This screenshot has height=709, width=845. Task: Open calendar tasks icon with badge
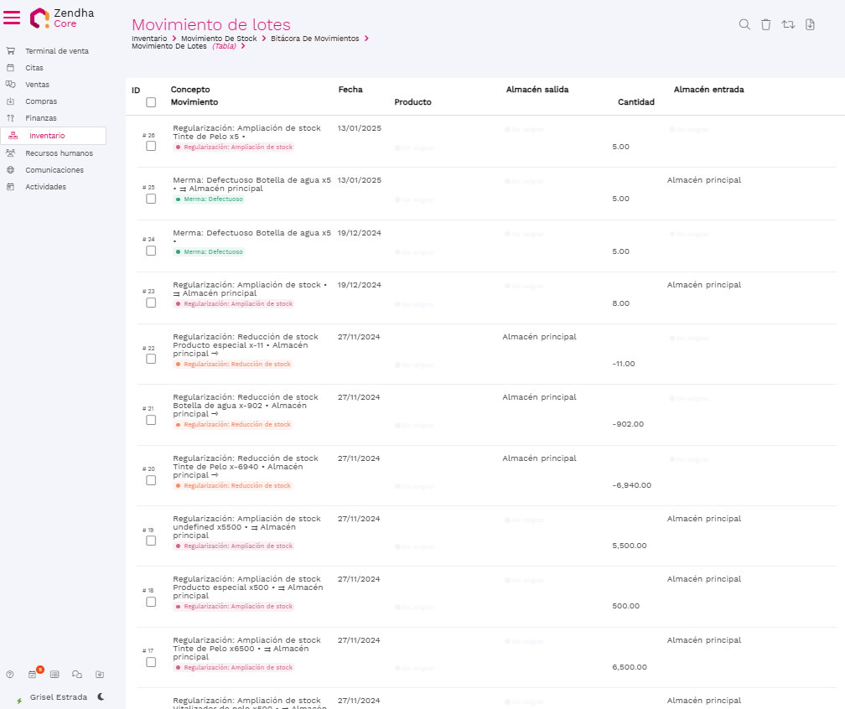click(x=33, y=674)
